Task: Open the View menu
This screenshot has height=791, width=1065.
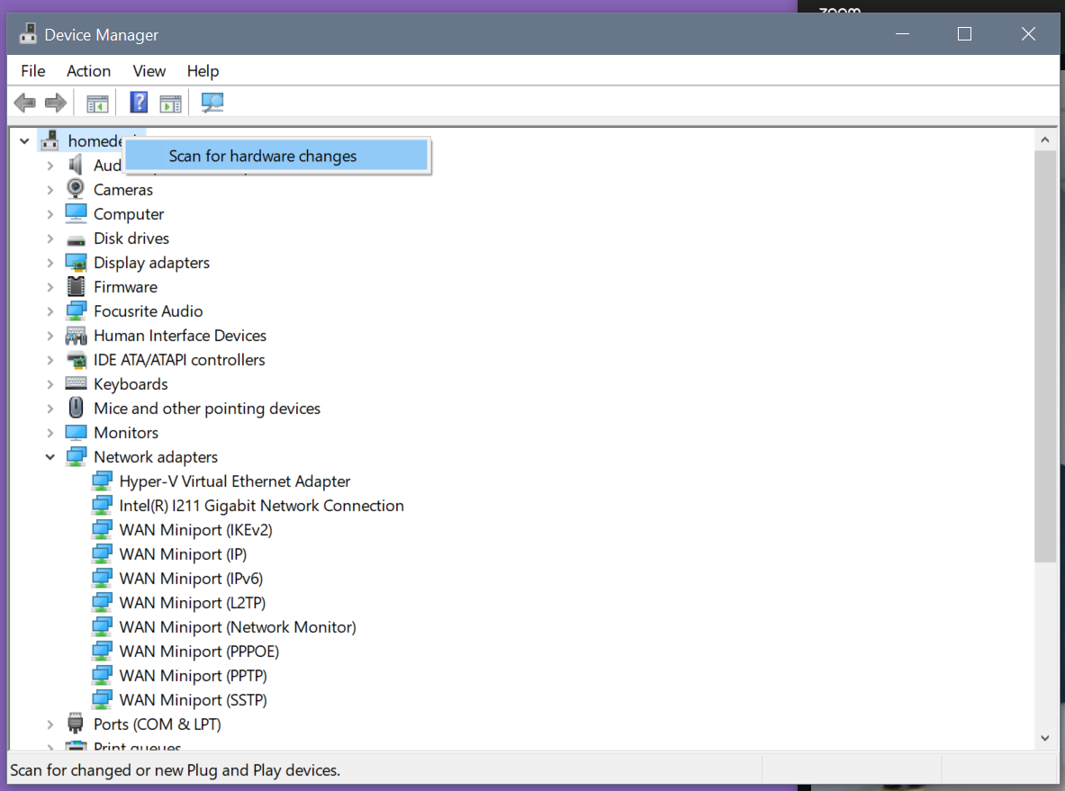Action: 149,71
